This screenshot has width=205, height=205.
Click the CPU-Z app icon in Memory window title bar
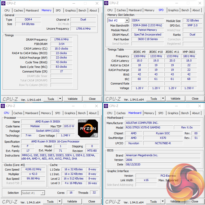click(3, 3)
